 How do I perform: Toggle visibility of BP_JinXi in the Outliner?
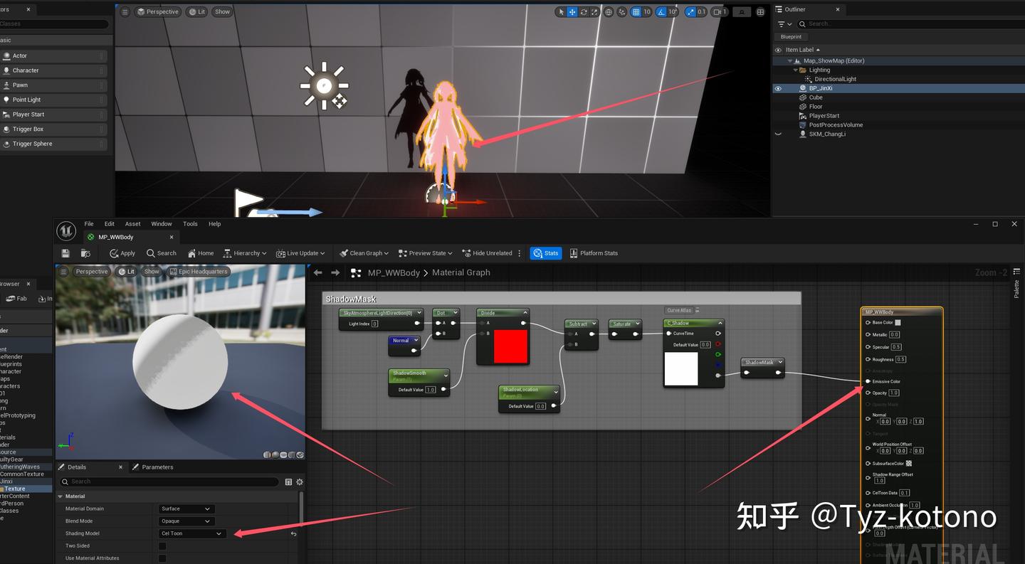[x=777, y=88]
